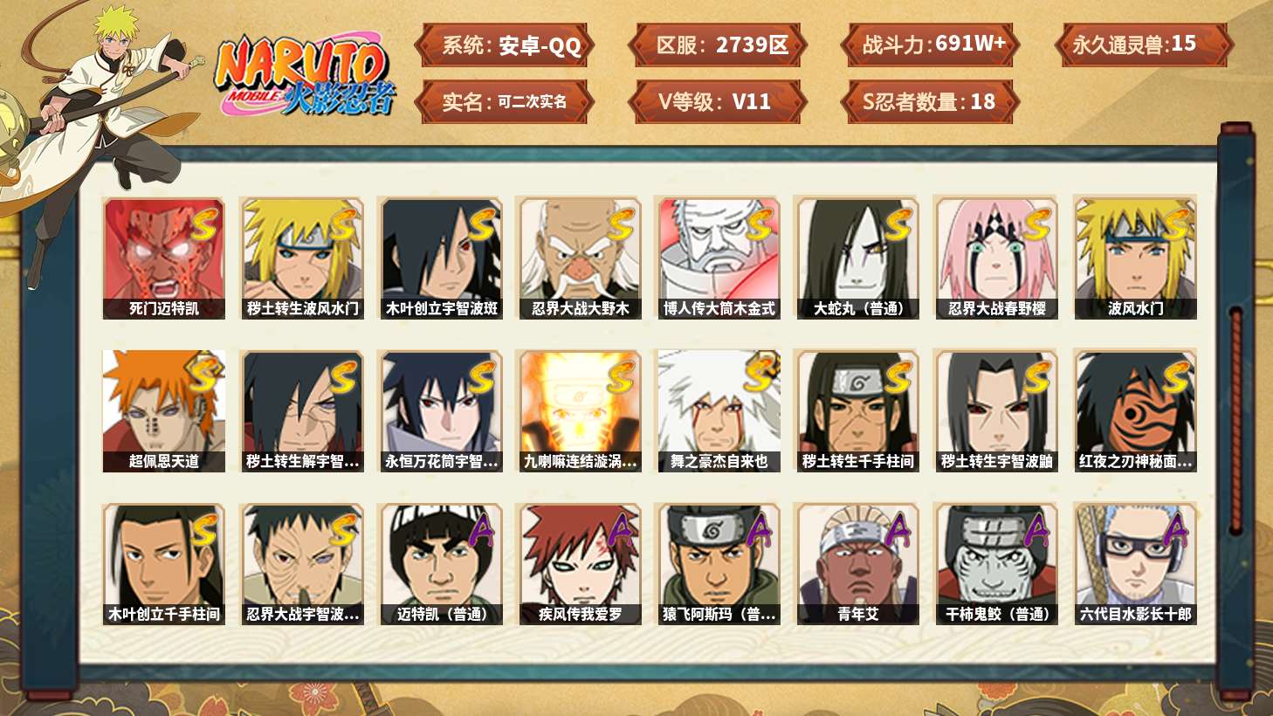This screenshot has height=716, width=1273.
Task: Pick the 舞之豪杰自来也 ninja icon
Action: click(719, 411)
